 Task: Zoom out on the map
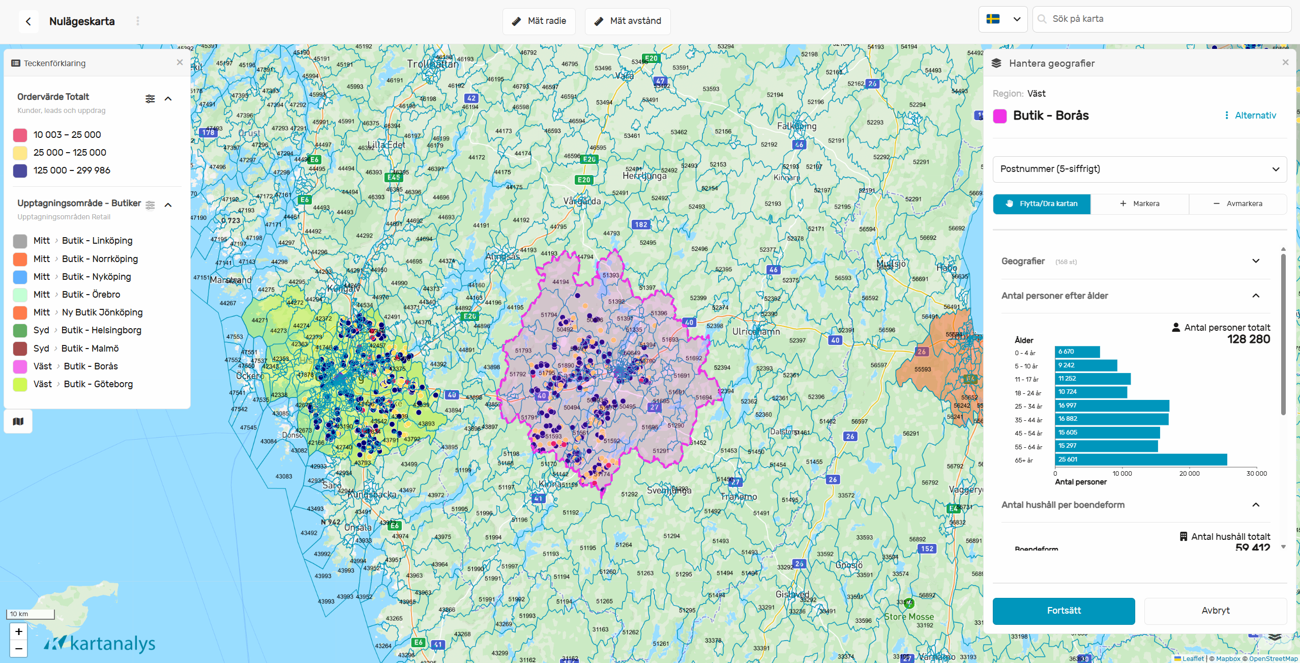coord(18,649)
